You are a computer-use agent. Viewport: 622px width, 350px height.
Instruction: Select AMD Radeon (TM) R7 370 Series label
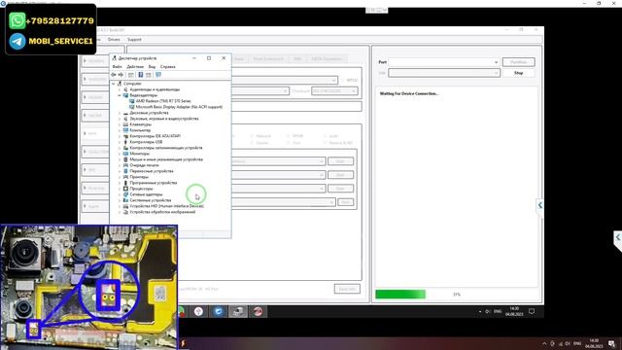point(163,101)
